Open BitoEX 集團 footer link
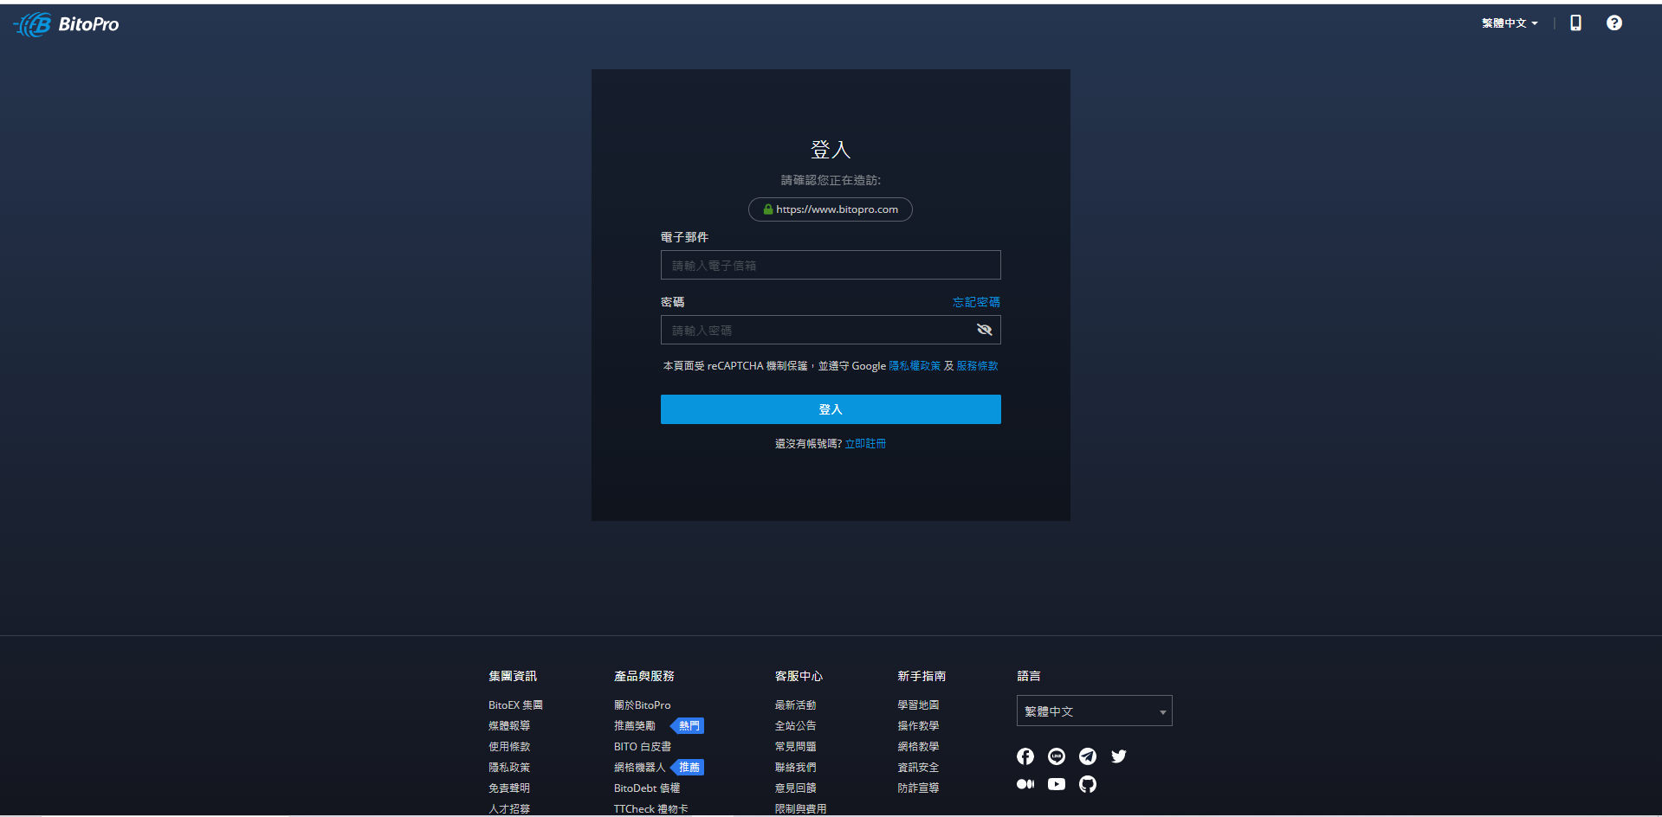1662x817 pixels. (515, 705)
